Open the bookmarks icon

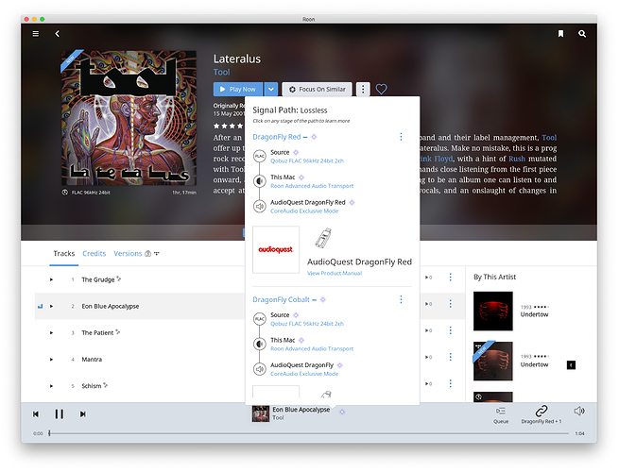[x=560, y=34]
